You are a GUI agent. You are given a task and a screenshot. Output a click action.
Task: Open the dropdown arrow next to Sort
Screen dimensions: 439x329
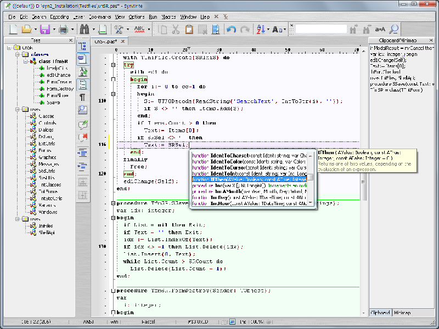[268, 29]
